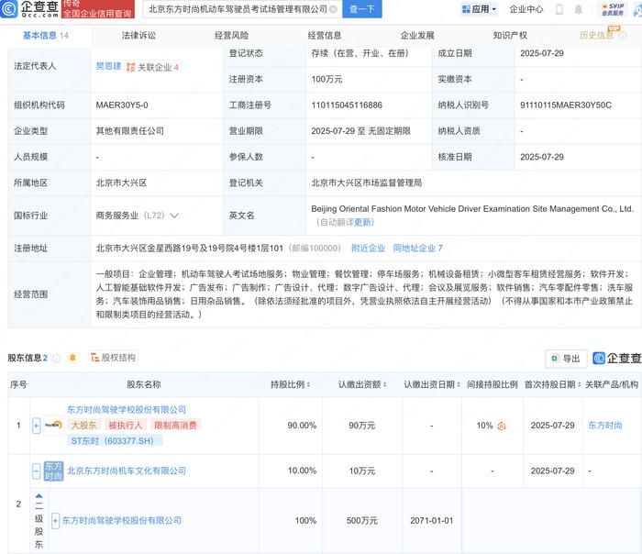This screenshot has height=554, width=642.
Task: Click 北京市大兴区市场监督管理局 registry text
Action: (367, 183)
